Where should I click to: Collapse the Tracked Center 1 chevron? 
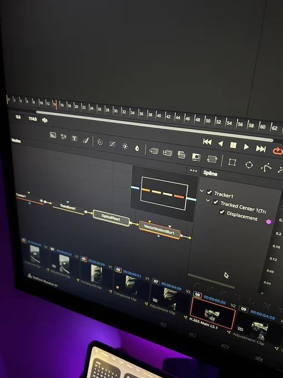pyautogui.click(x=208, y=201)
